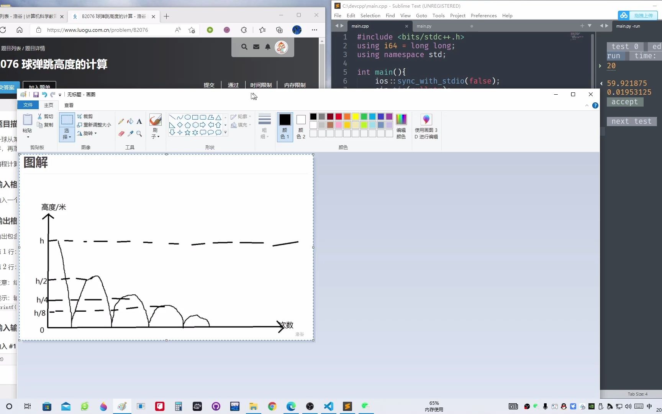Activate the Magnifier tool
This screenshot has height=414, width=662.
click(139, 134)
